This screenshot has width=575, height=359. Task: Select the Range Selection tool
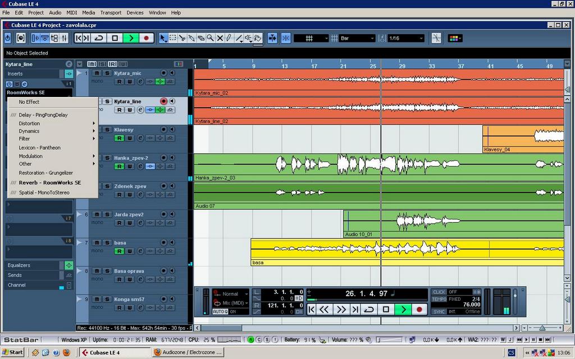[172, 38]
